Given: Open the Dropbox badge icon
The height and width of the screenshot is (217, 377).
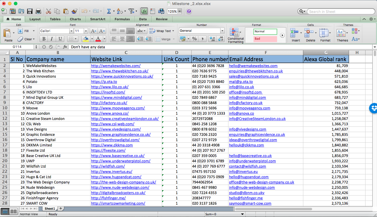Looking at the screenshot, I should point(373,108).
